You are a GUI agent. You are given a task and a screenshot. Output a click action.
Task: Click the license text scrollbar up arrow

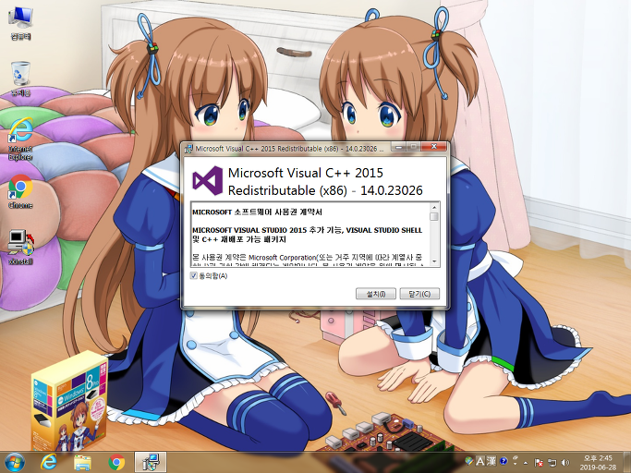point(434,207)
